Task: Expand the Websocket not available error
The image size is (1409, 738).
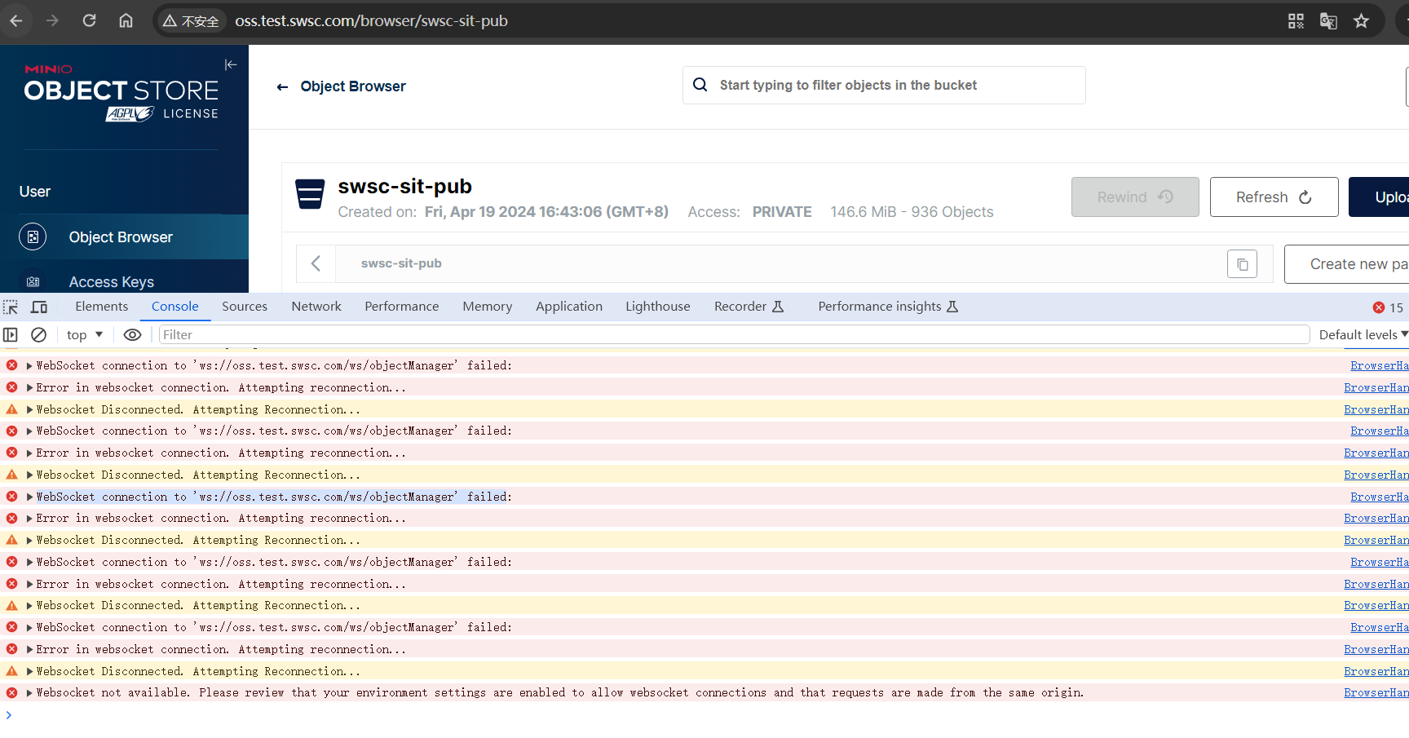Action: pyautogui.click(x=29, y=693)
